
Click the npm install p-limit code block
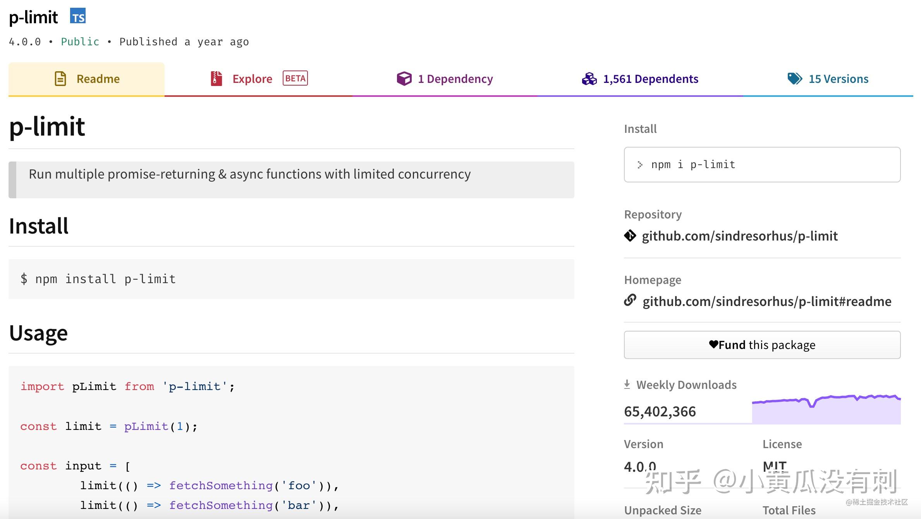coord(291,279)
